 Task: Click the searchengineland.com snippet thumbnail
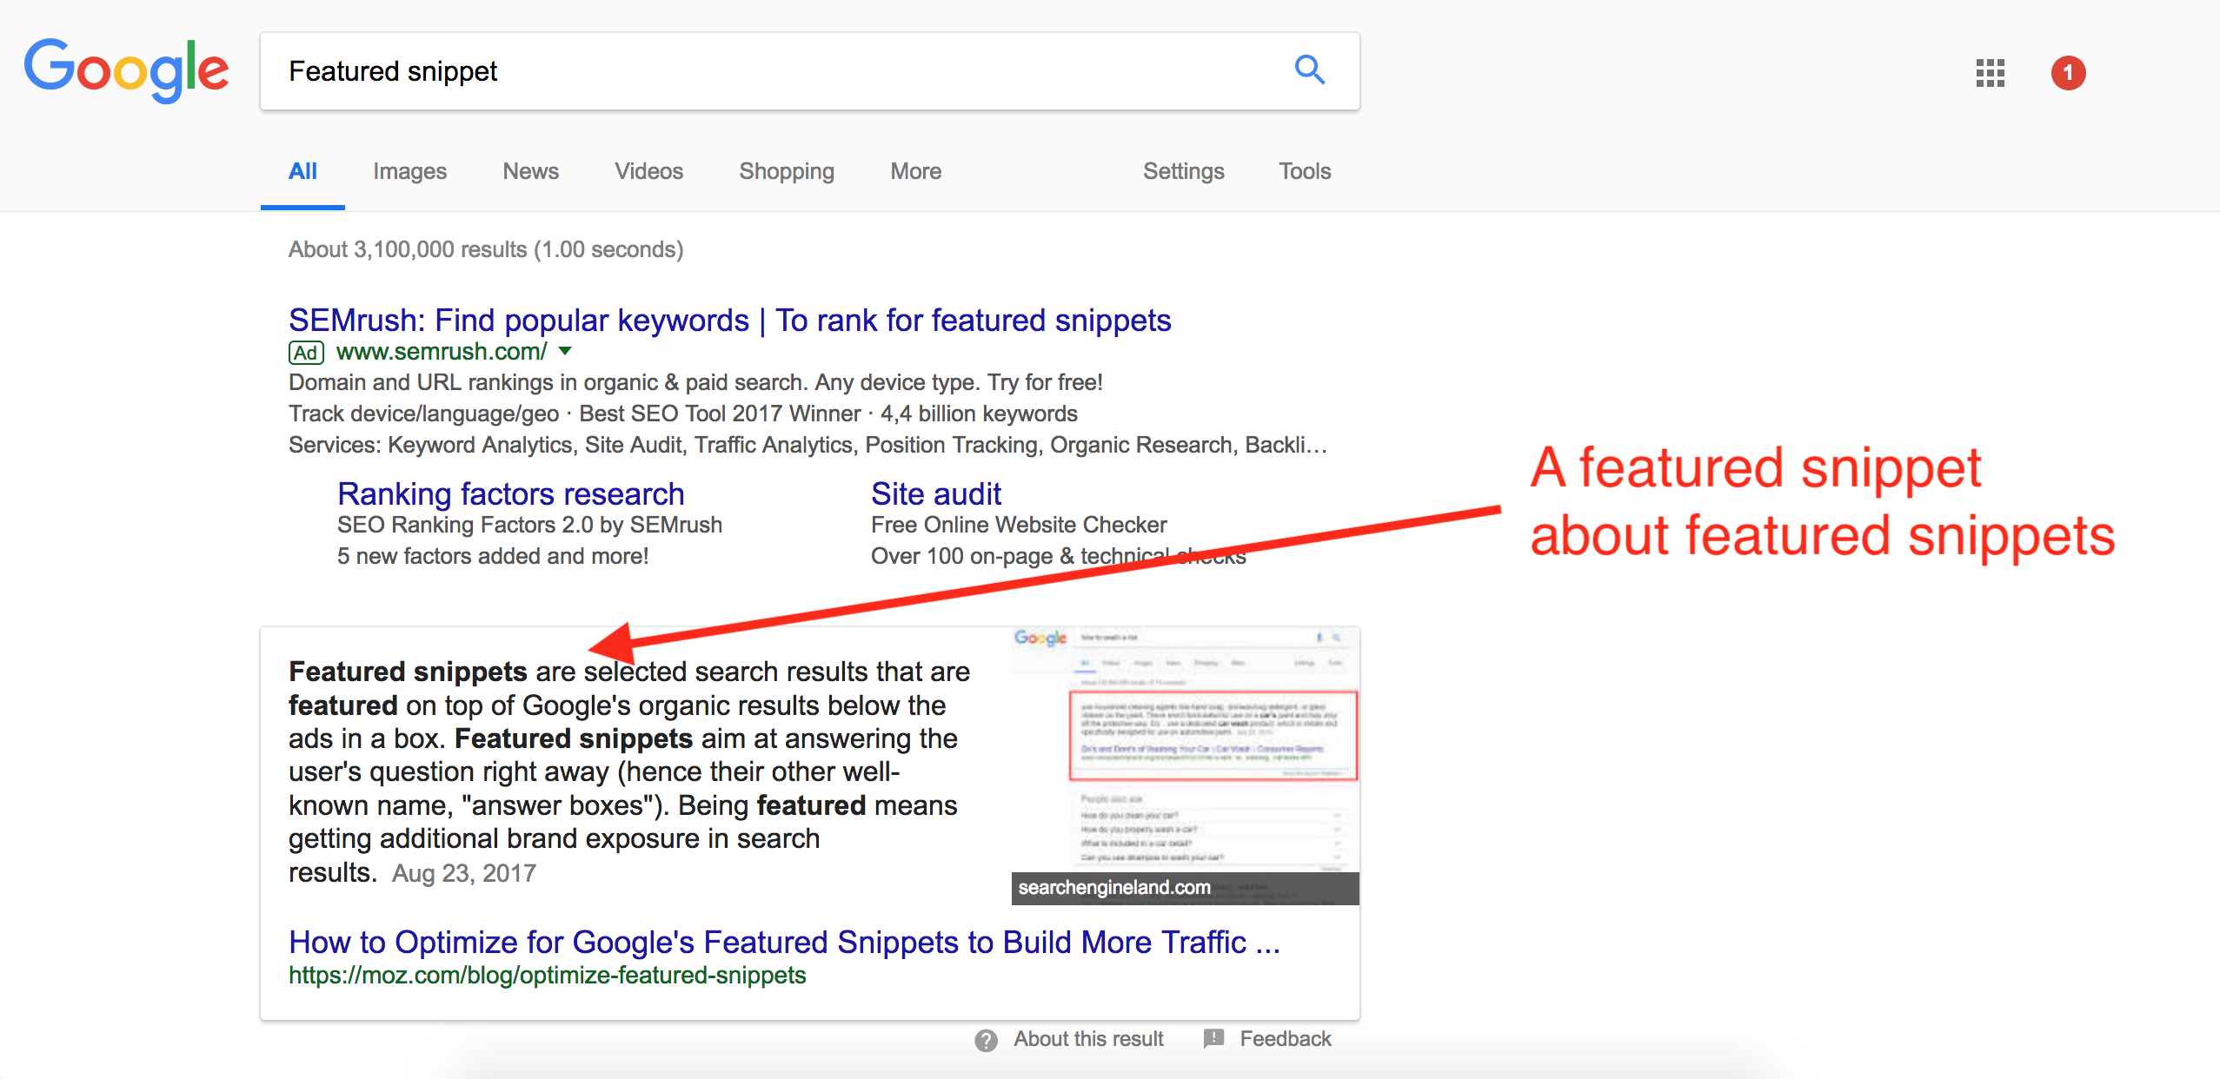[1185, 765]
